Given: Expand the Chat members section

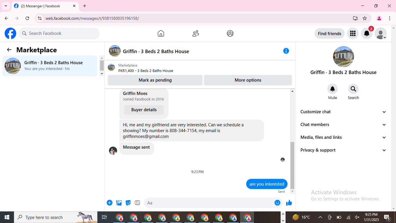Looking at the screenshot, I should click(343, 125).
